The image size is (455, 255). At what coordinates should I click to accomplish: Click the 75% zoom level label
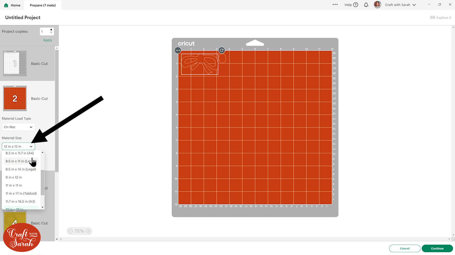click(79, 231)
